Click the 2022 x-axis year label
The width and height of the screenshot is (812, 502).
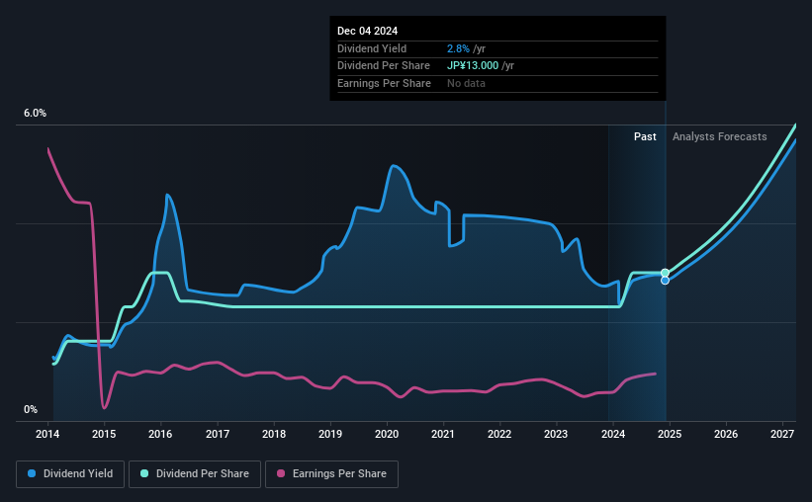[499, 434]
